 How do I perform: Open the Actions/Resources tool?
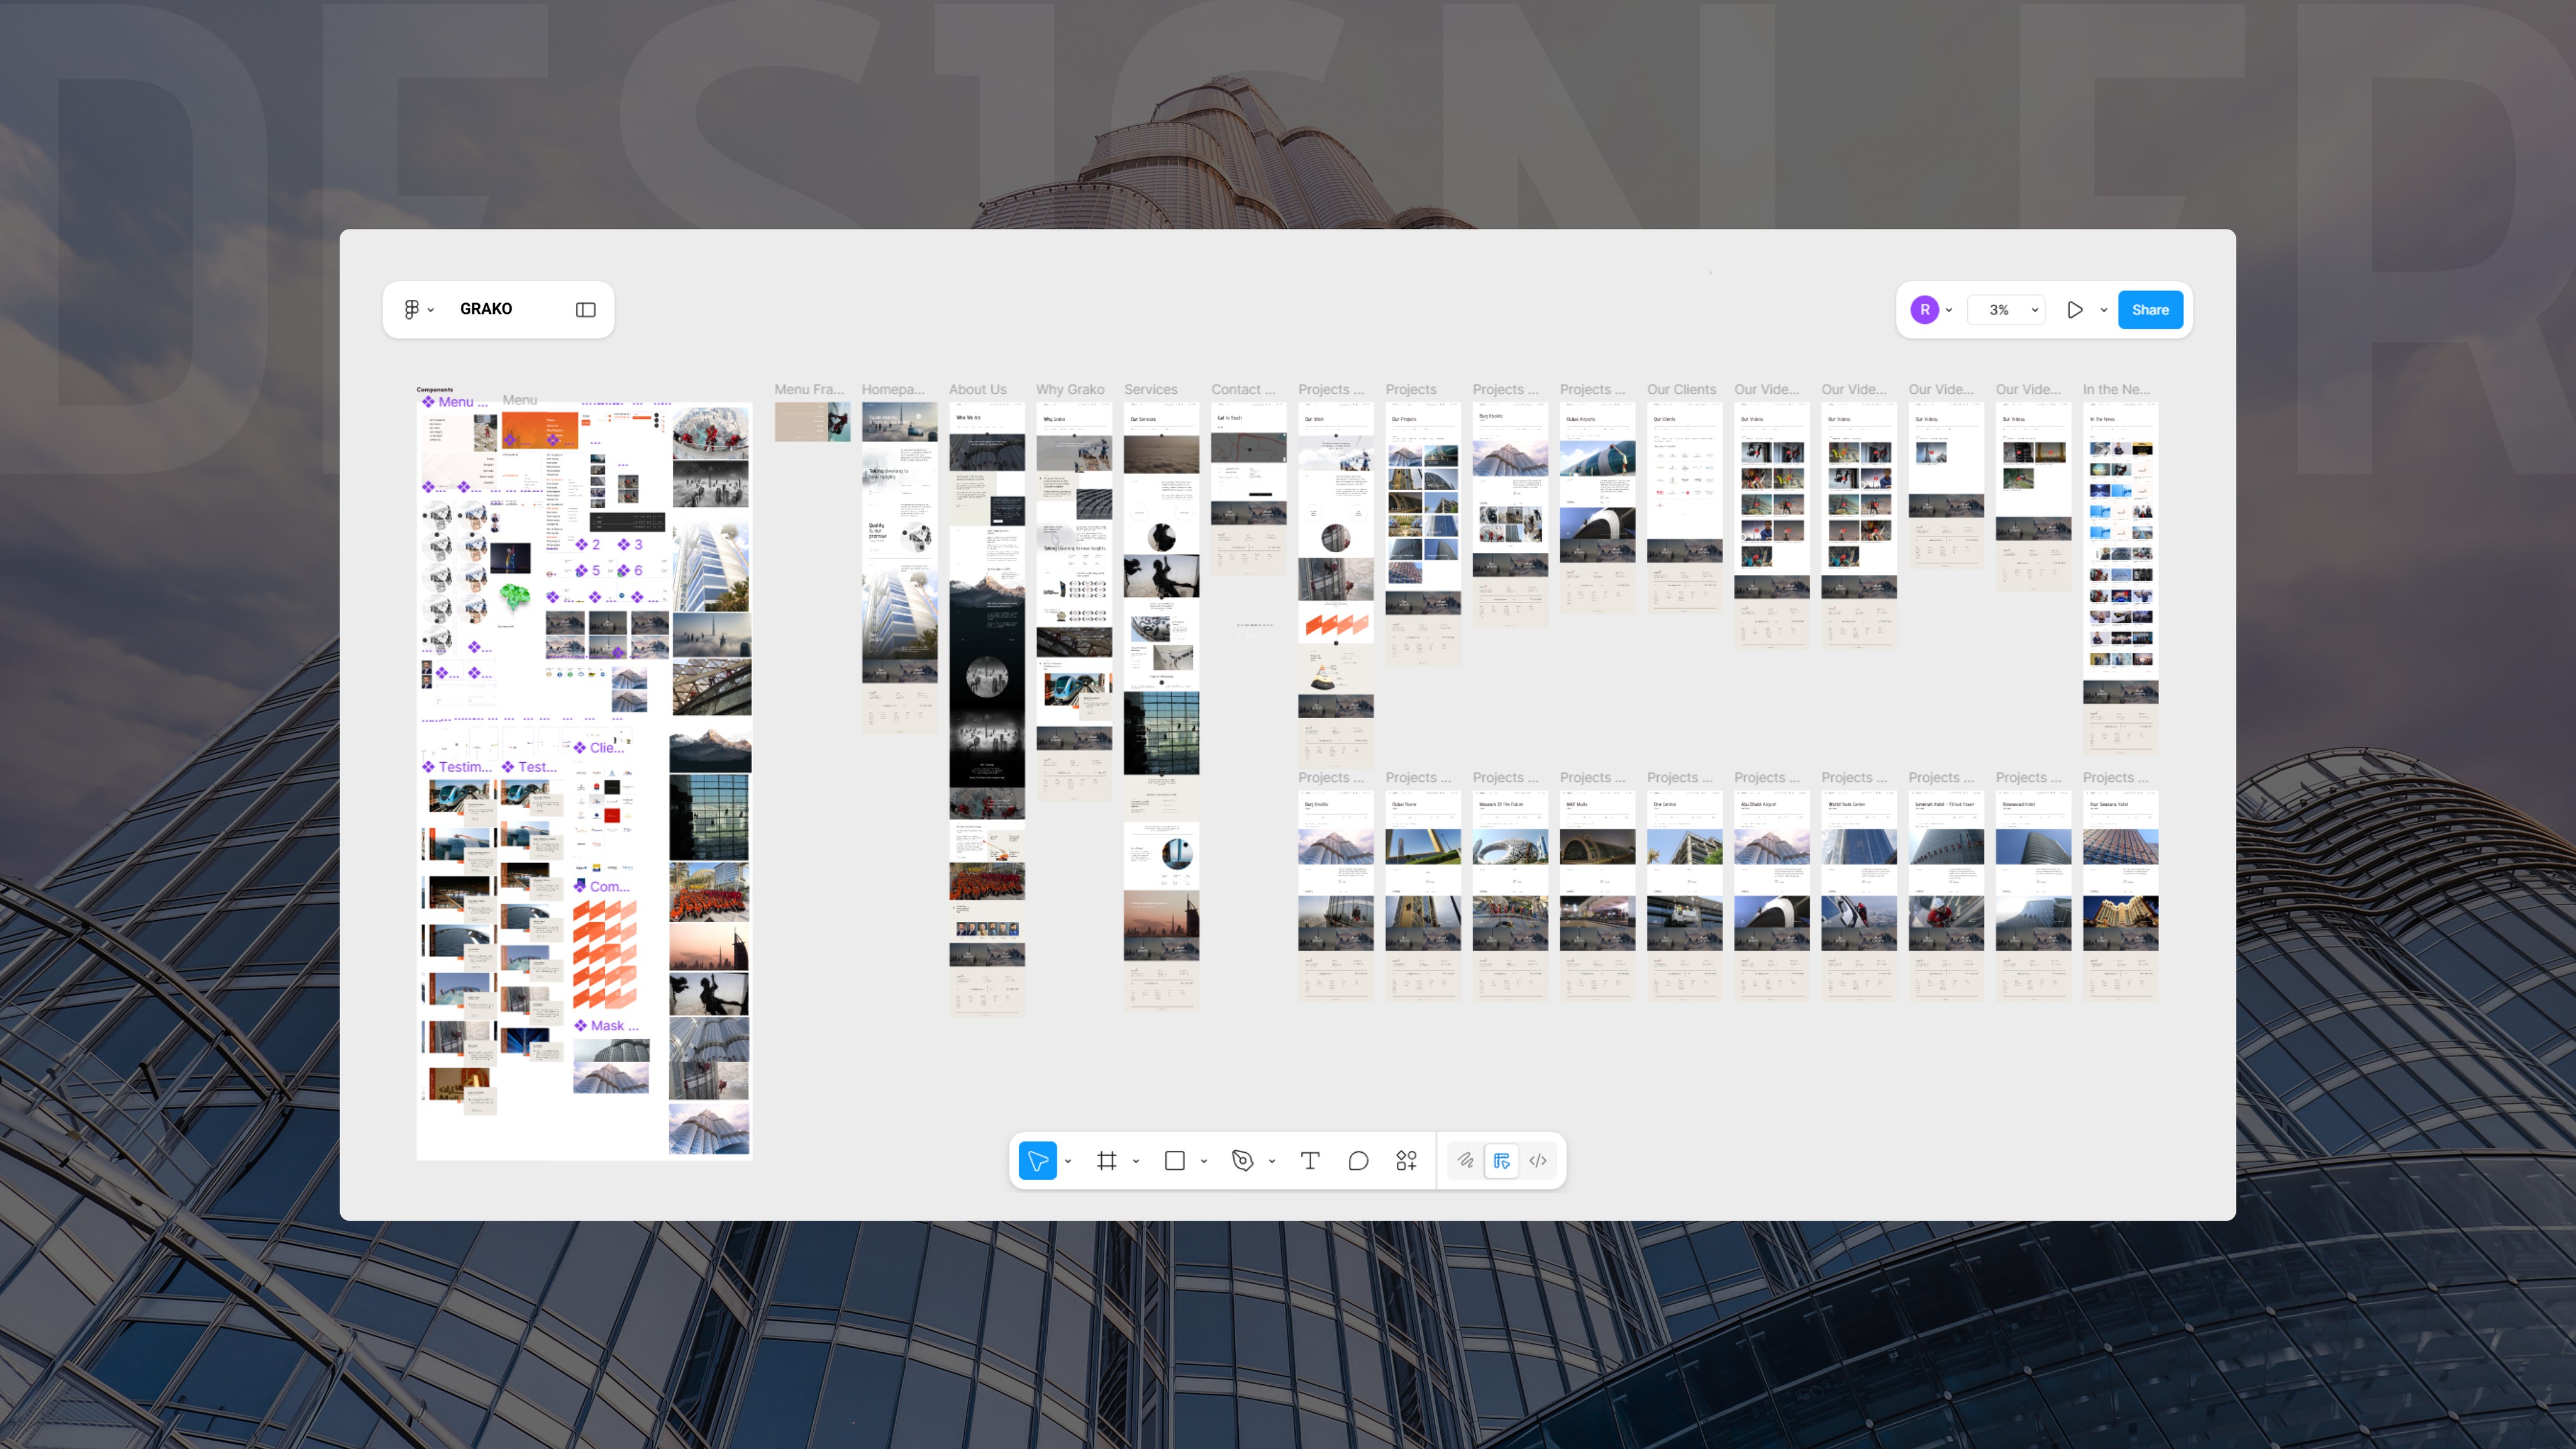pos(1406,1161)
